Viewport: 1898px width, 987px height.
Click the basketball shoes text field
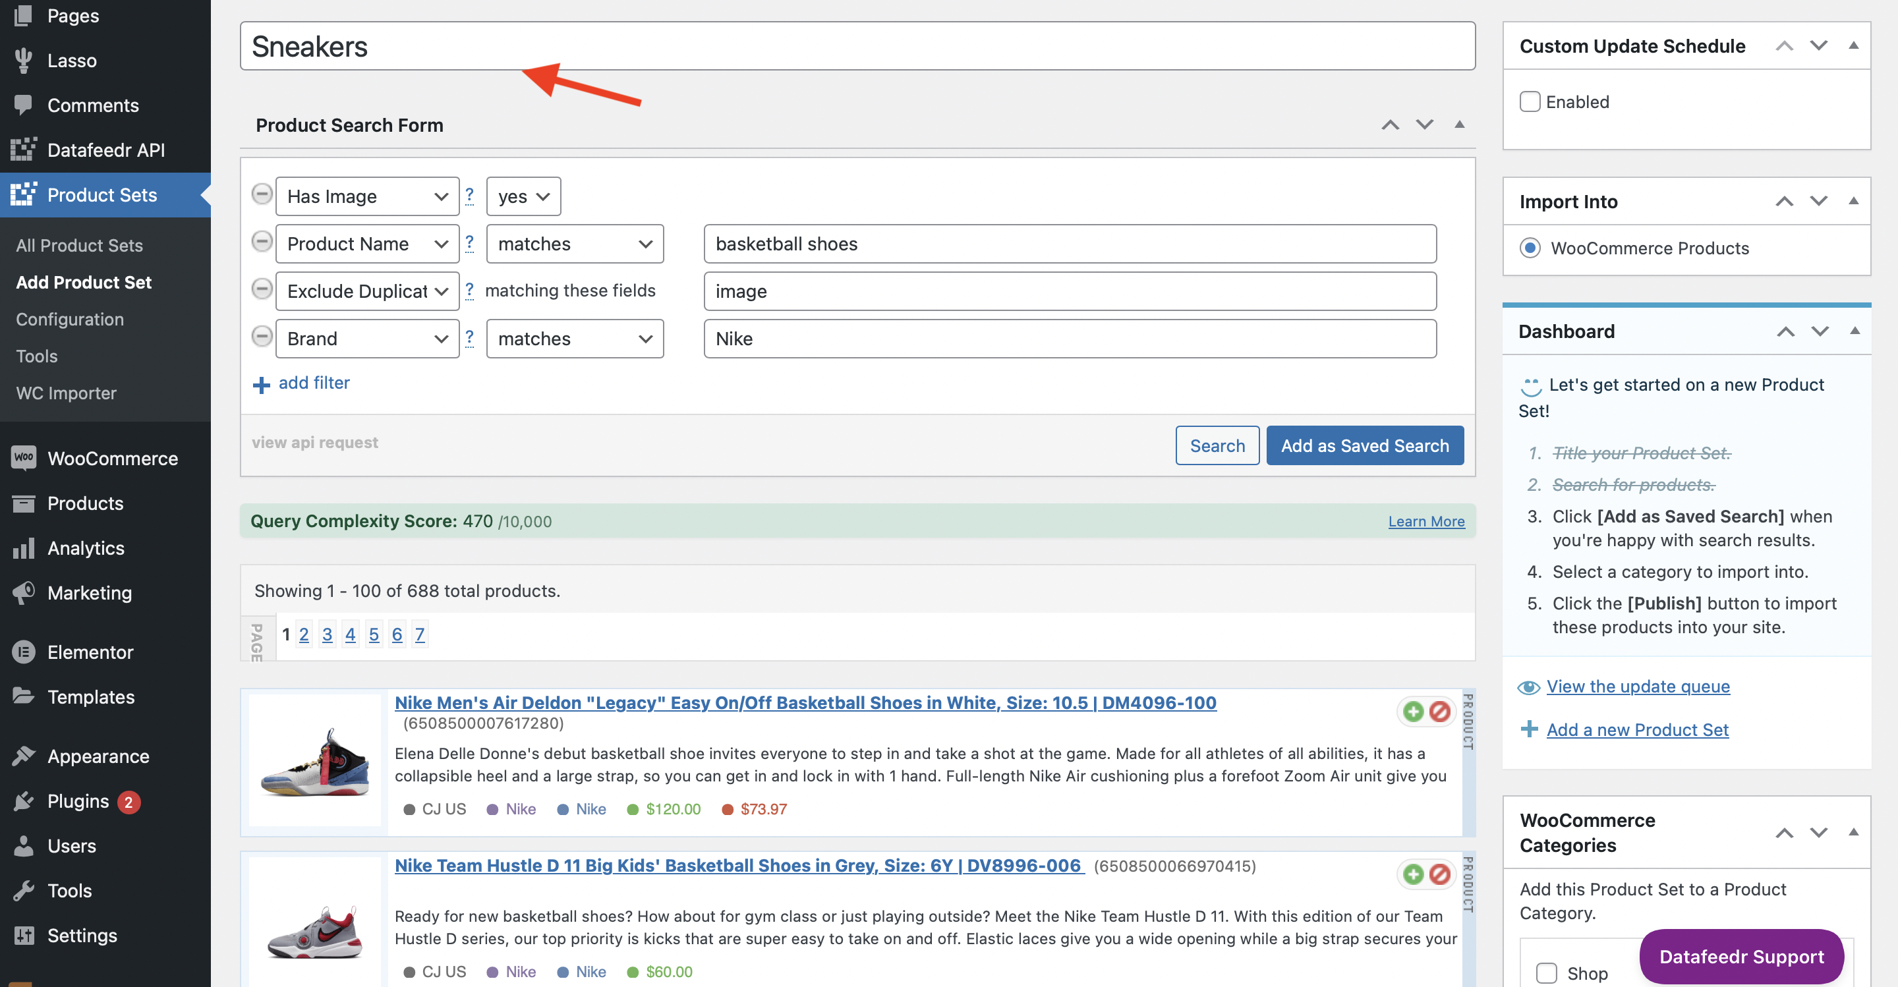tap(1069, 243)
